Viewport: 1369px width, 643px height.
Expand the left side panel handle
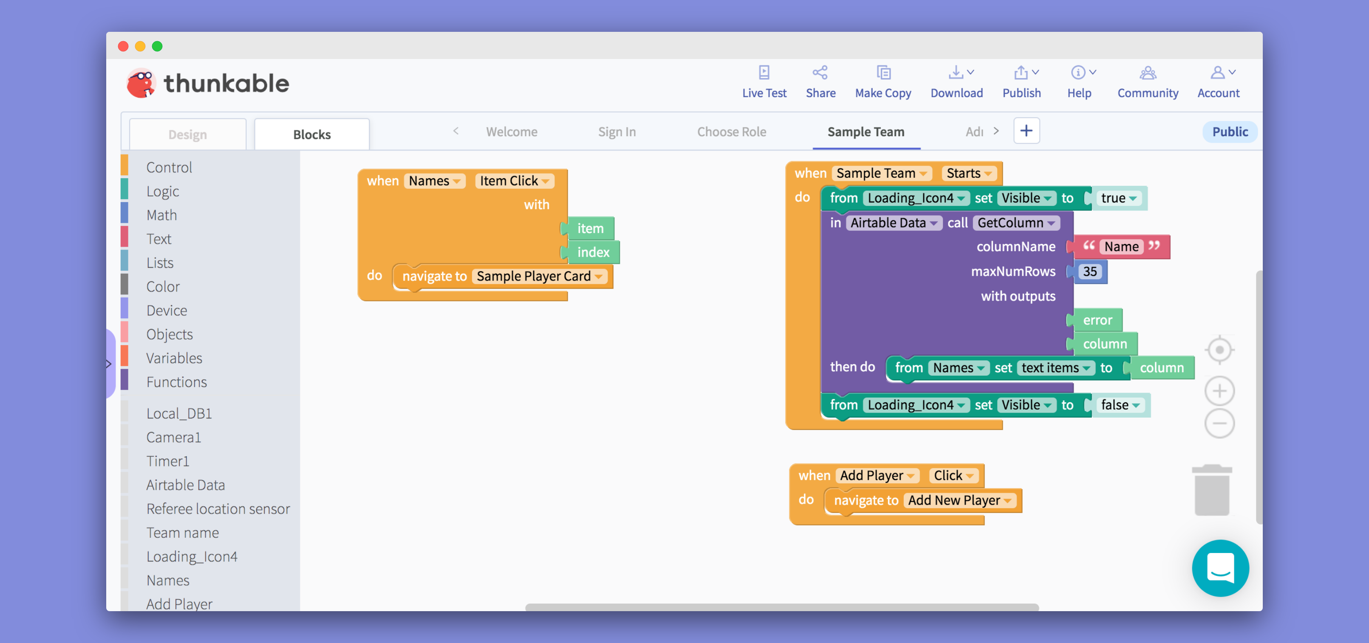pos(110,364)
